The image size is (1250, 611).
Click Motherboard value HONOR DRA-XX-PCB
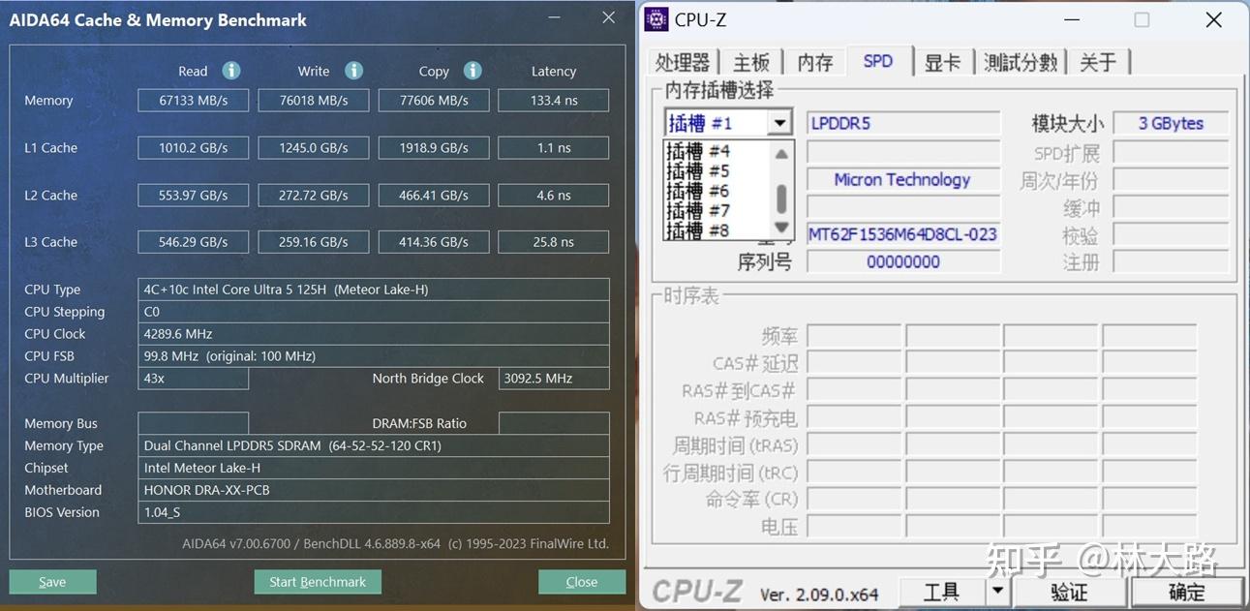point(374,490)
